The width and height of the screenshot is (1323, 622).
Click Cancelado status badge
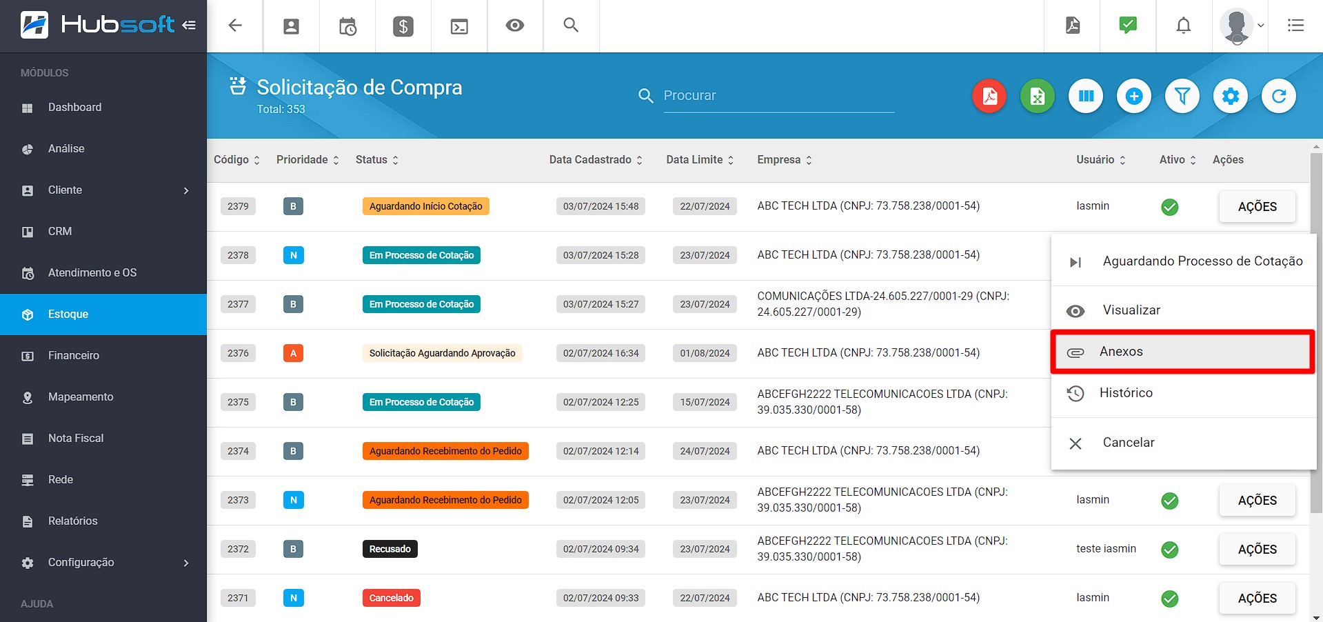[x=391, y=598]
